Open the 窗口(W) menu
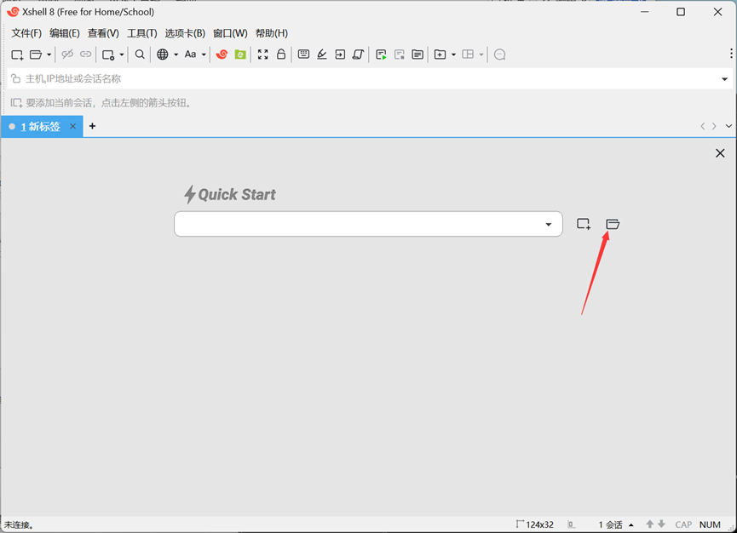This screenshot has height=533, width=737. pos(230,33)
